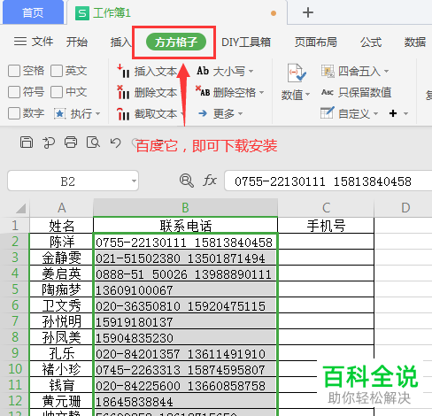Select column B header
432x416 pixels.
click(x=185, y=208)
